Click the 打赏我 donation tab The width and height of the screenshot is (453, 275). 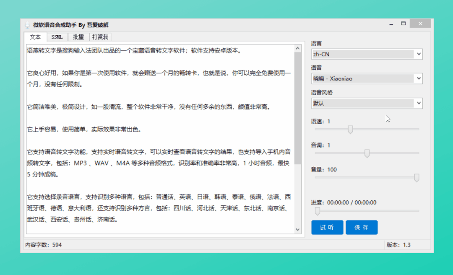click(100, 37)
